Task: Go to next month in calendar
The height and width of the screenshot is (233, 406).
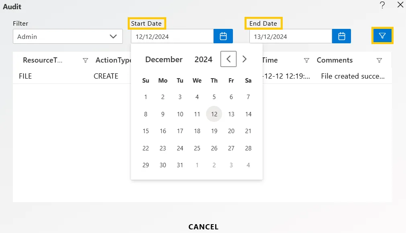Action: [x=244, y=59]
